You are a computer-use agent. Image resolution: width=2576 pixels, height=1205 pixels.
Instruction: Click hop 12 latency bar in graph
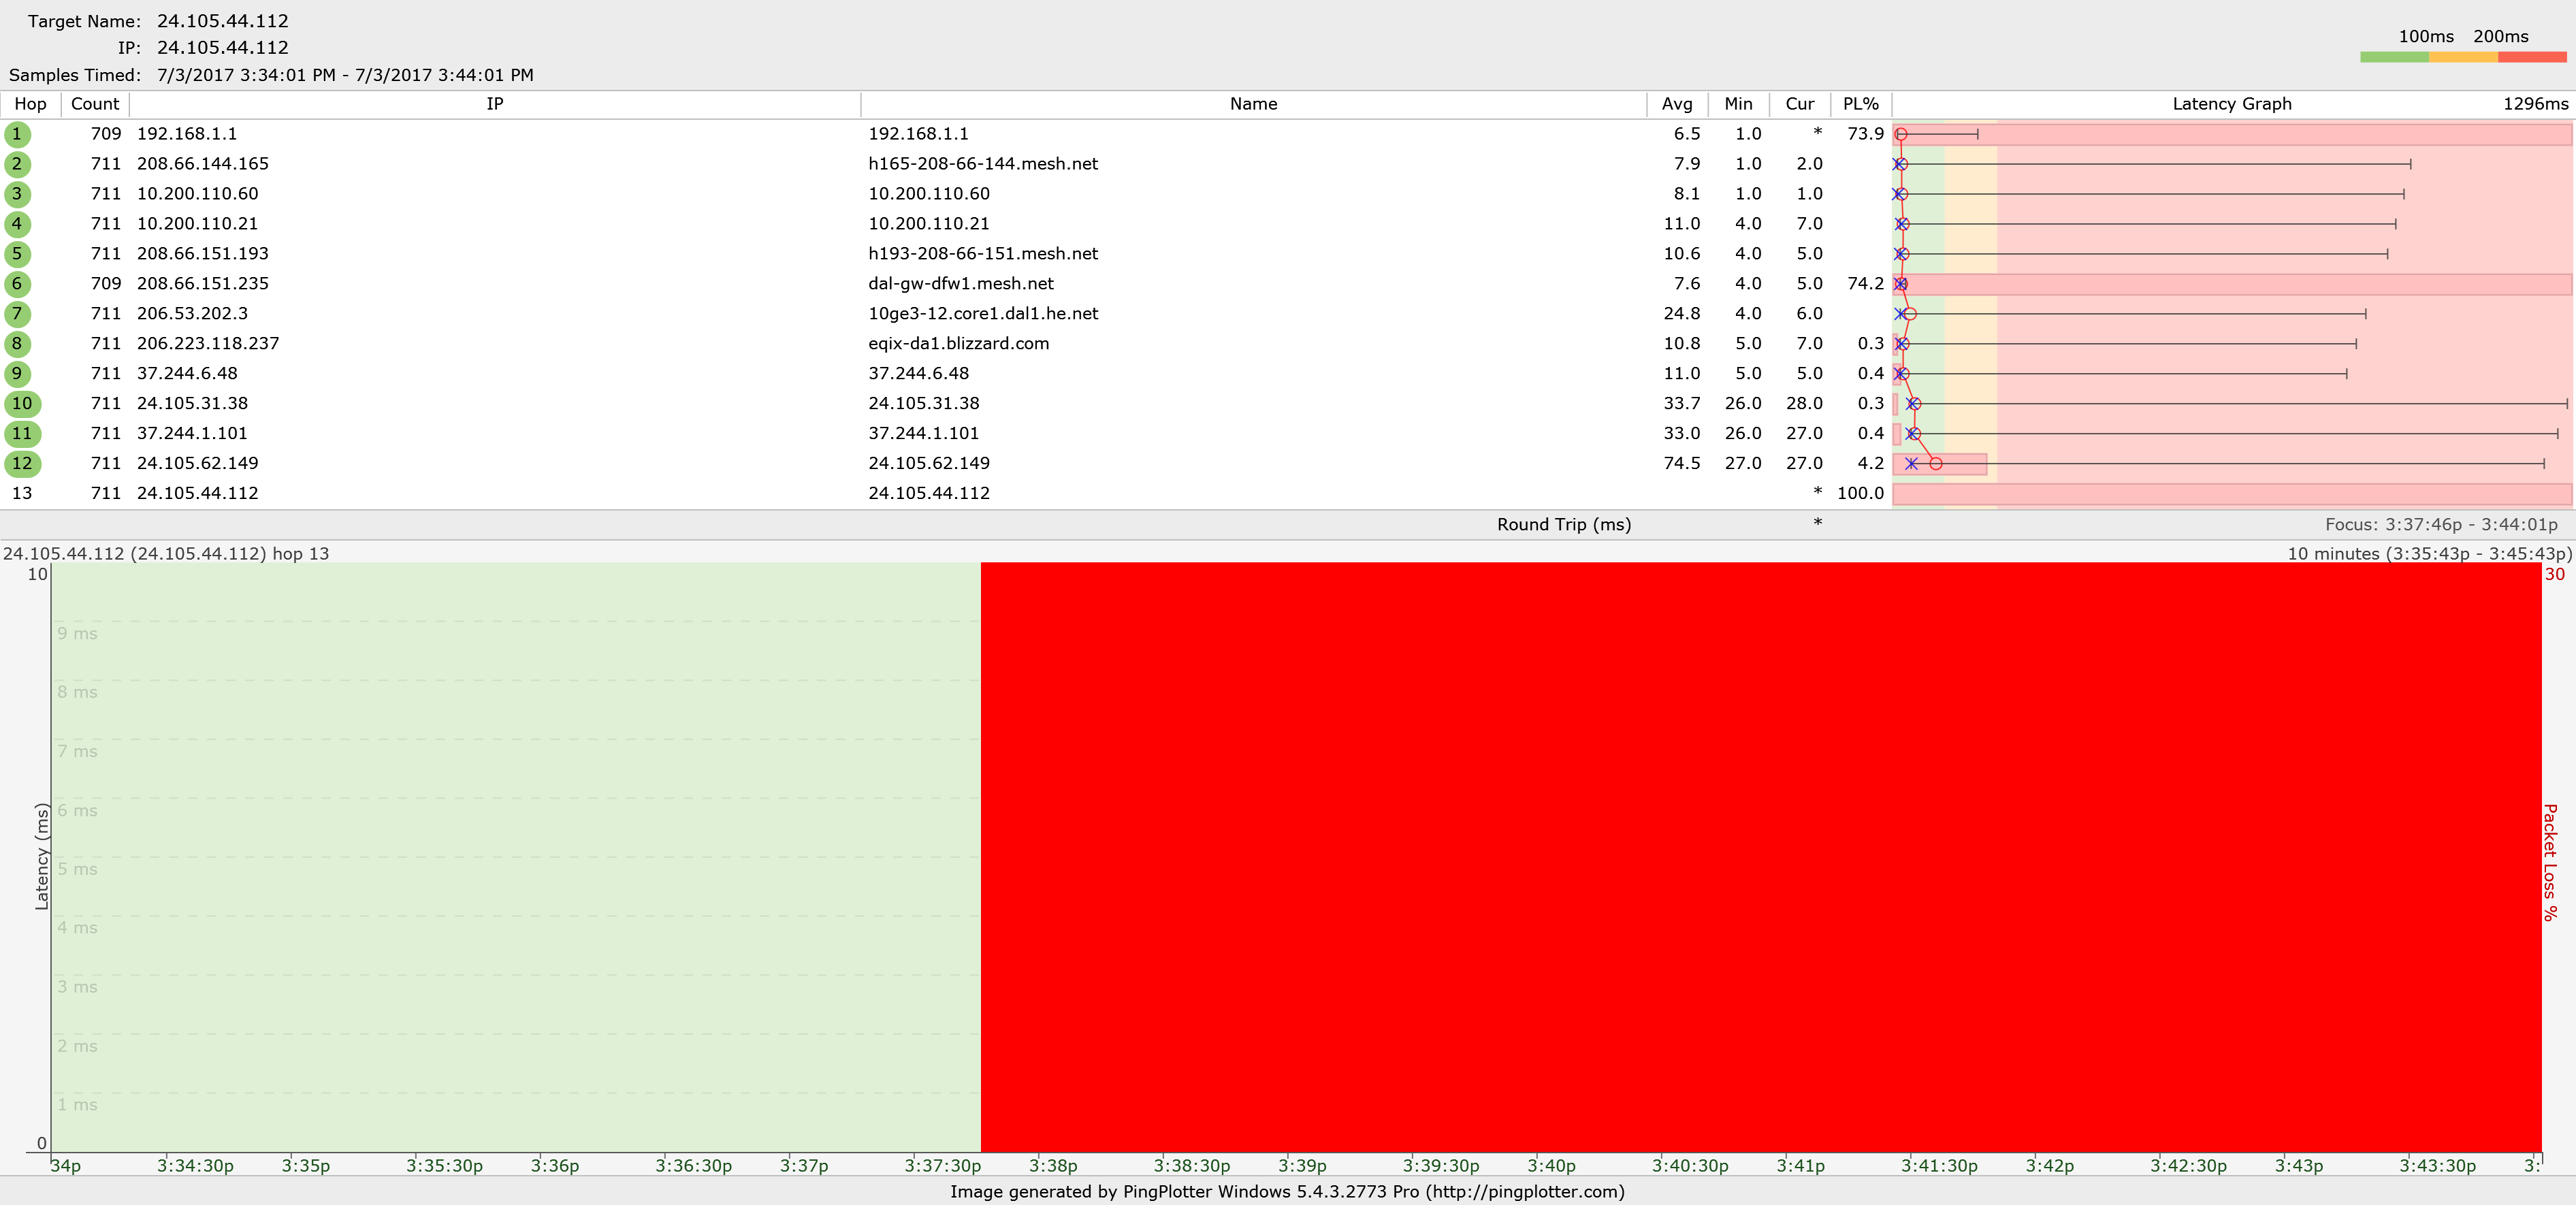(x=1939, y=464)
